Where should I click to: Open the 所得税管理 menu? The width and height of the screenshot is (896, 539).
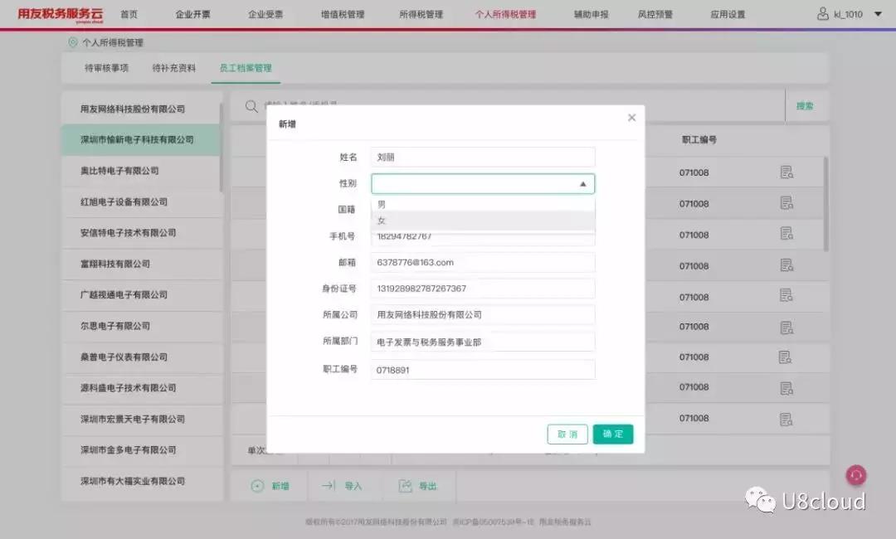[x=421, y=14]
